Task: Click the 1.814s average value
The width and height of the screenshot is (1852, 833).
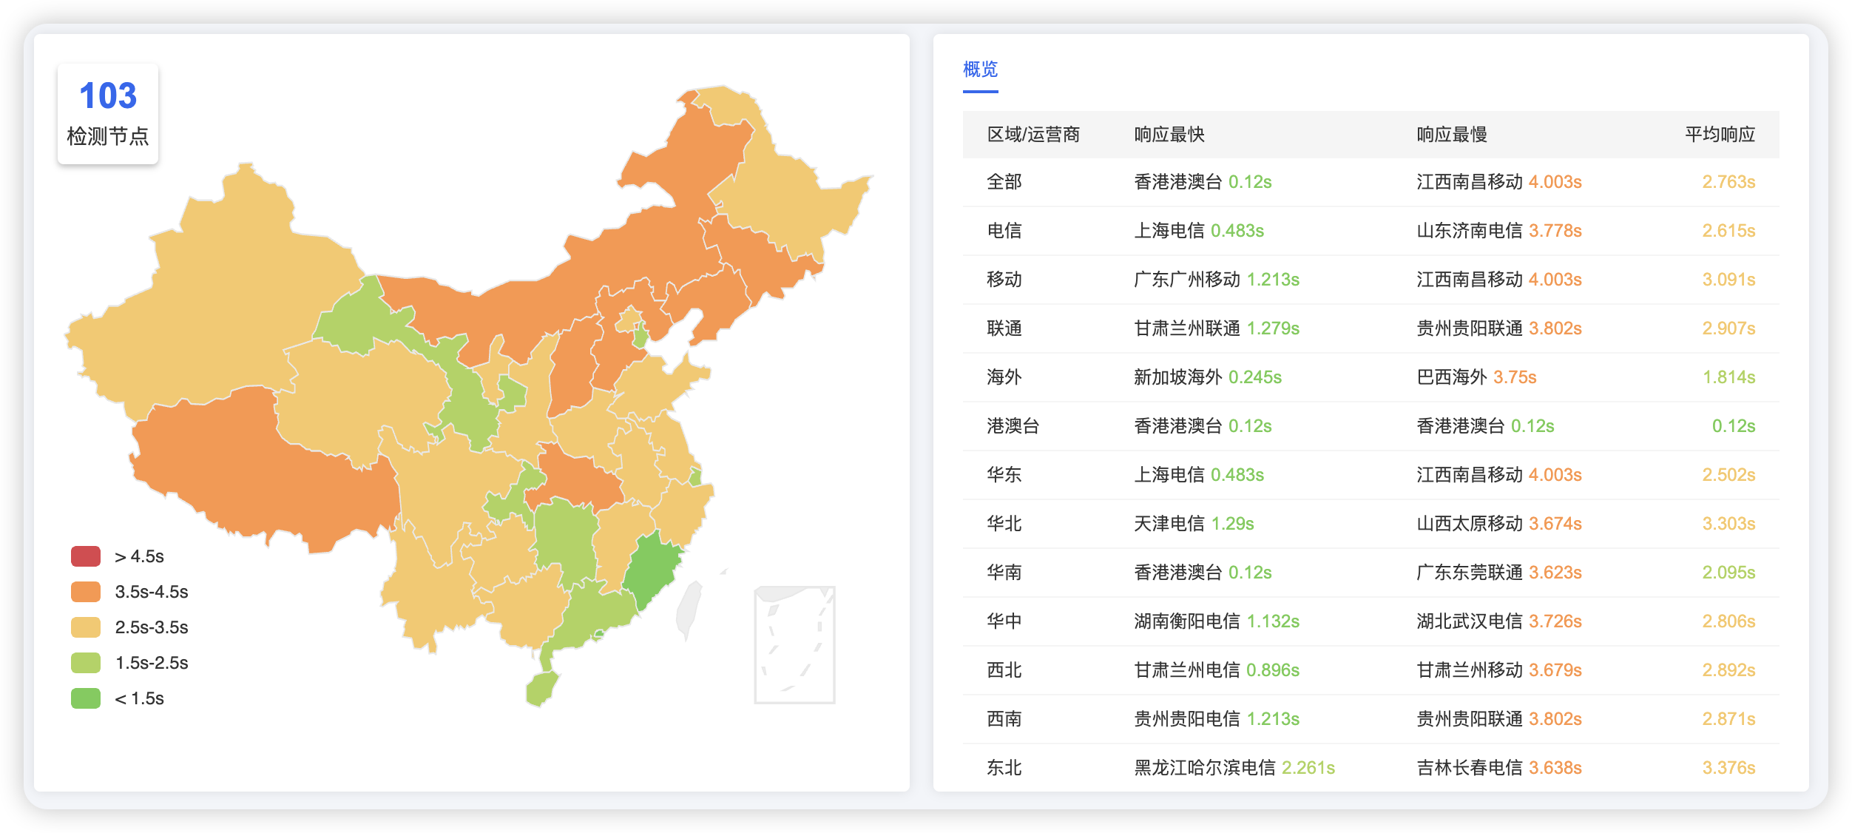Action: [1728, 377]
